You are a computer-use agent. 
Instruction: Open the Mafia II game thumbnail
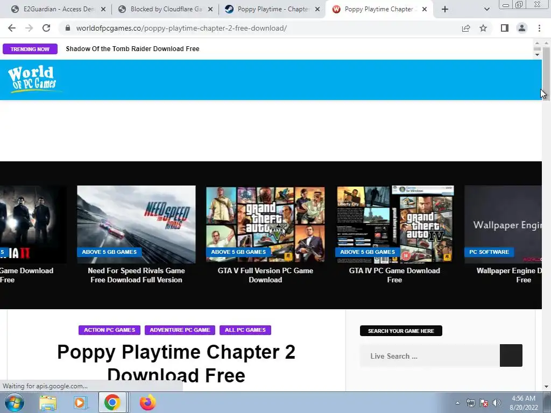(33, 224)
